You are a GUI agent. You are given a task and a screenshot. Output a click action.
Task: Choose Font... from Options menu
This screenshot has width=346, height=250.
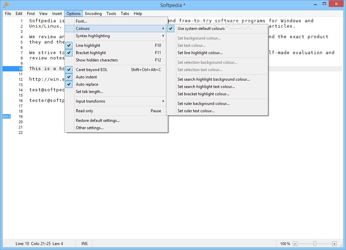[x=116, y=21]
